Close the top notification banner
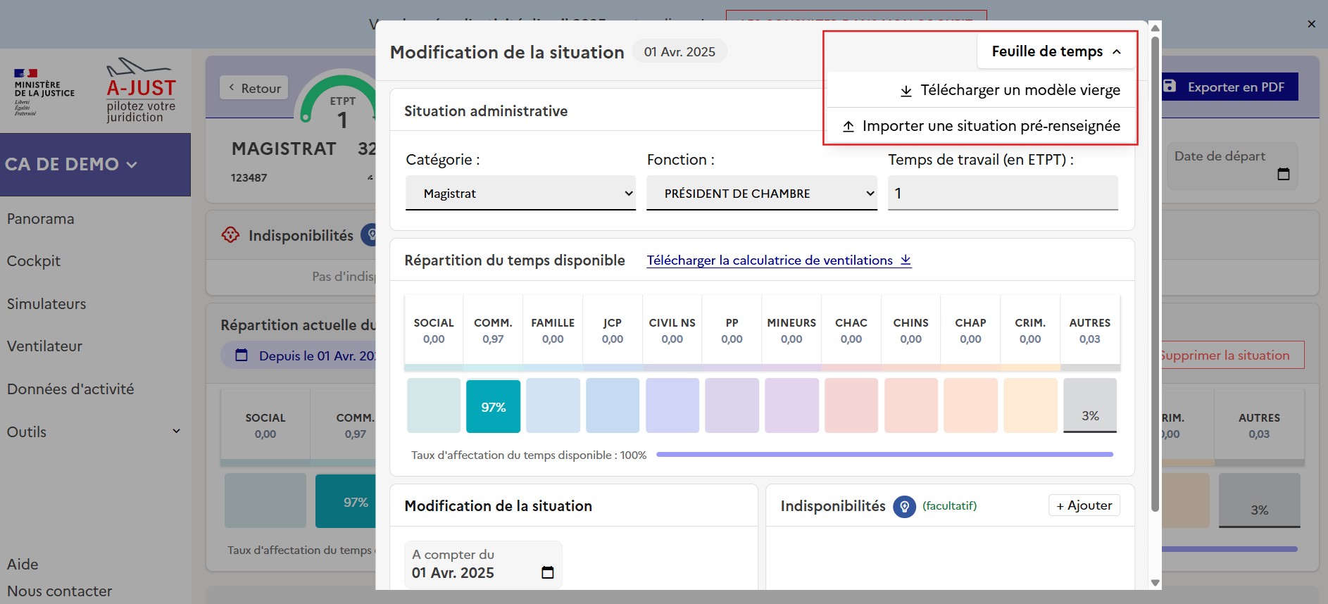Viewport: 1328px width, 604px height. (1311, 24)
